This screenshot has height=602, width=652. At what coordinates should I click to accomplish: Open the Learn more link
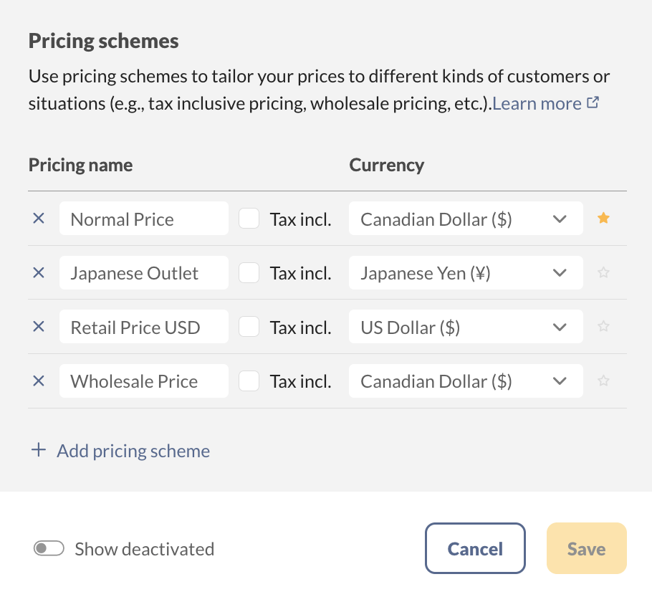545,103
